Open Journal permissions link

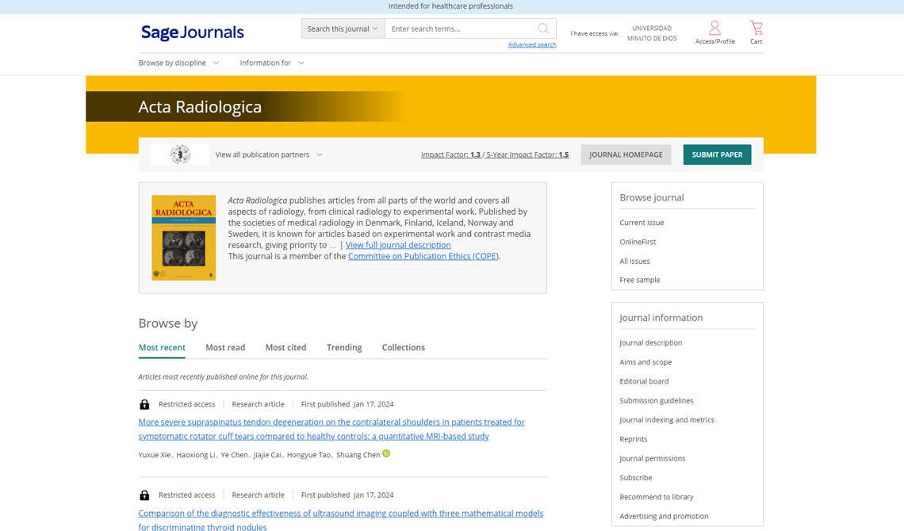tap(653, 458)
